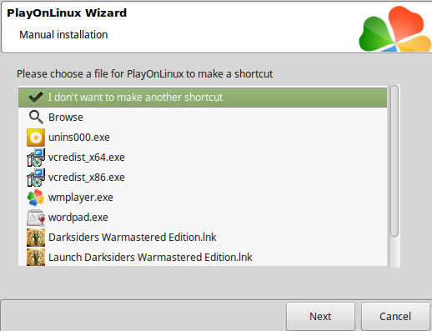The width and height of the screenshot is (432, 331).
Task: Click the wmplayer.exe clover icon
Action: click(36, 198)
